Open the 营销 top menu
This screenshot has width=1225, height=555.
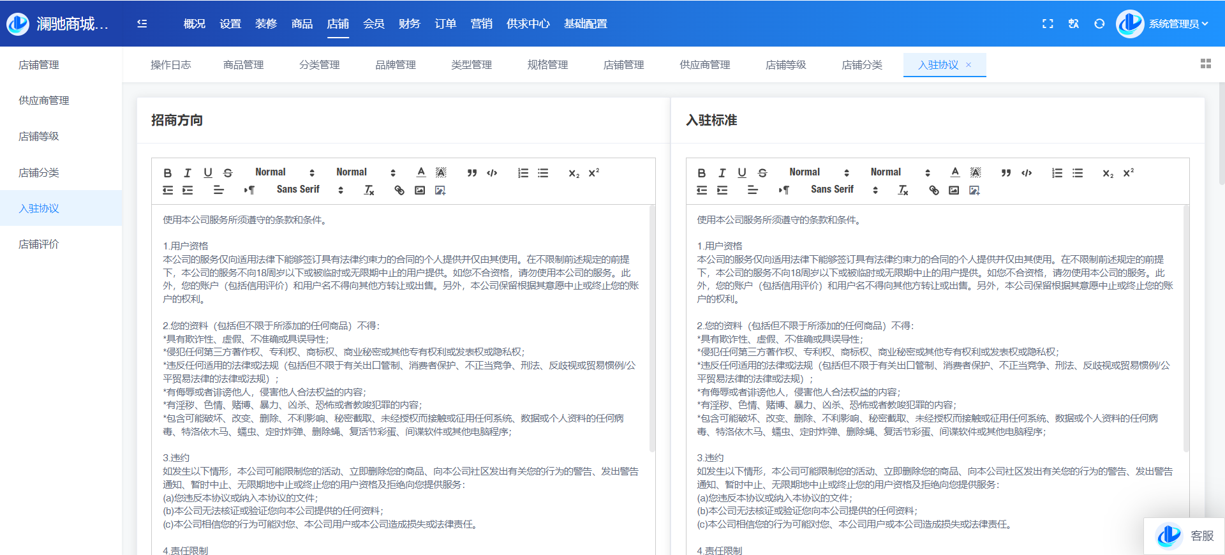(481, 24)
